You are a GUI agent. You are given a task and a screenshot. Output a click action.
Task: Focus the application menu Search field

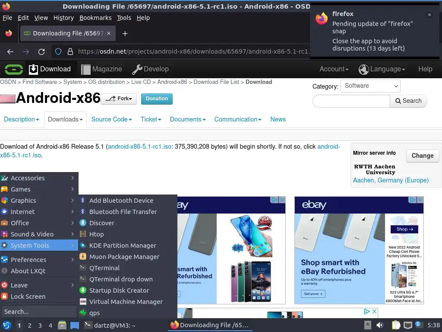click(39, 312)
